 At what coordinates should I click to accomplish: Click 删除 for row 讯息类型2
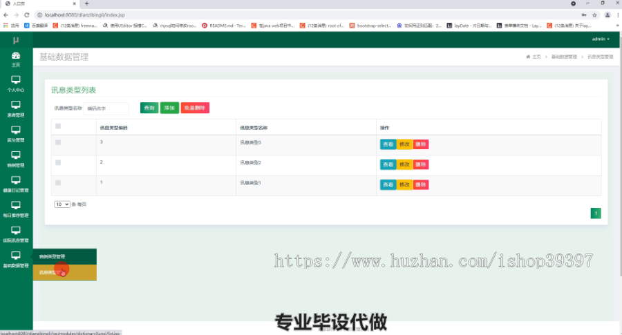point(420,164)
